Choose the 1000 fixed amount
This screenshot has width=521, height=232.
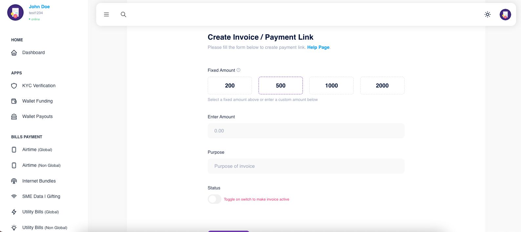tap(331, 86)
